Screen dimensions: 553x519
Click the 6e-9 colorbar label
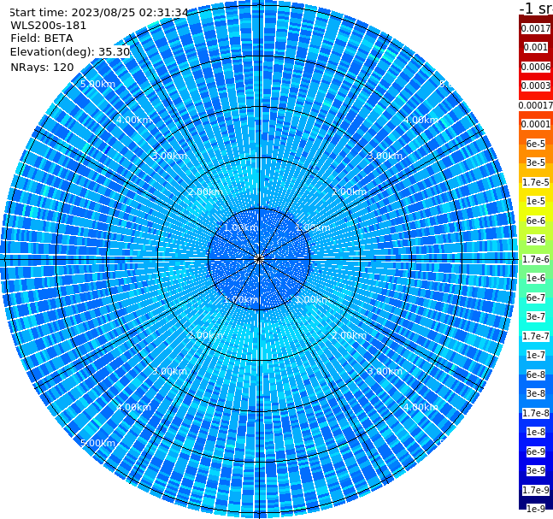tap(536, 451)
